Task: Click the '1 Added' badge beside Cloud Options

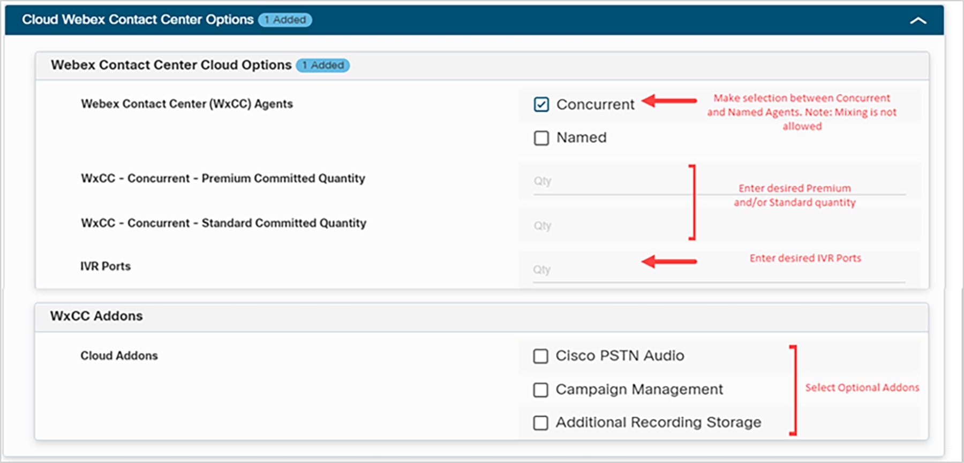Action: click(x=323, y=65)
